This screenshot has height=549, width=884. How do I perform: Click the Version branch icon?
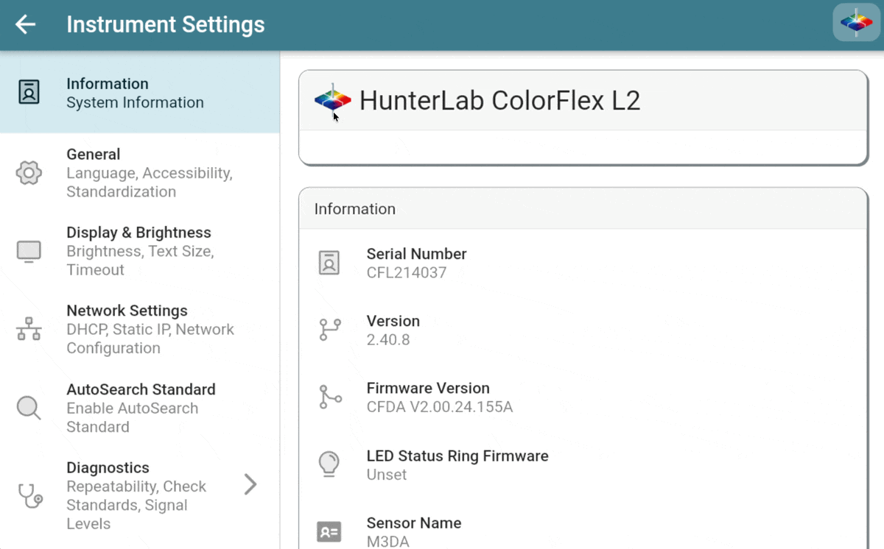(329, 330)
